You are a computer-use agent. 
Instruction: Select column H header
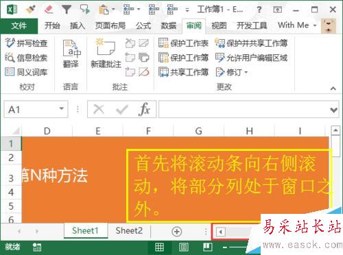click(x=249, y=131)
